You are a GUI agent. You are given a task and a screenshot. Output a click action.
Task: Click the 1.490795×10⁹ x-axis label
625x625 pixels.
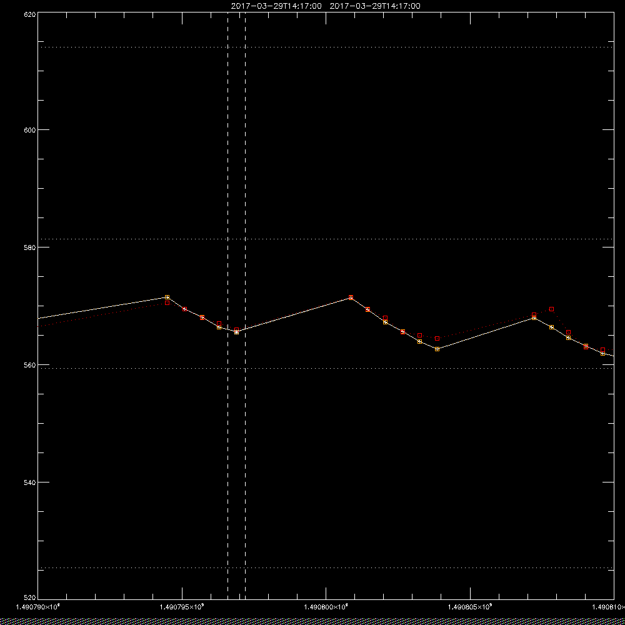182,607
